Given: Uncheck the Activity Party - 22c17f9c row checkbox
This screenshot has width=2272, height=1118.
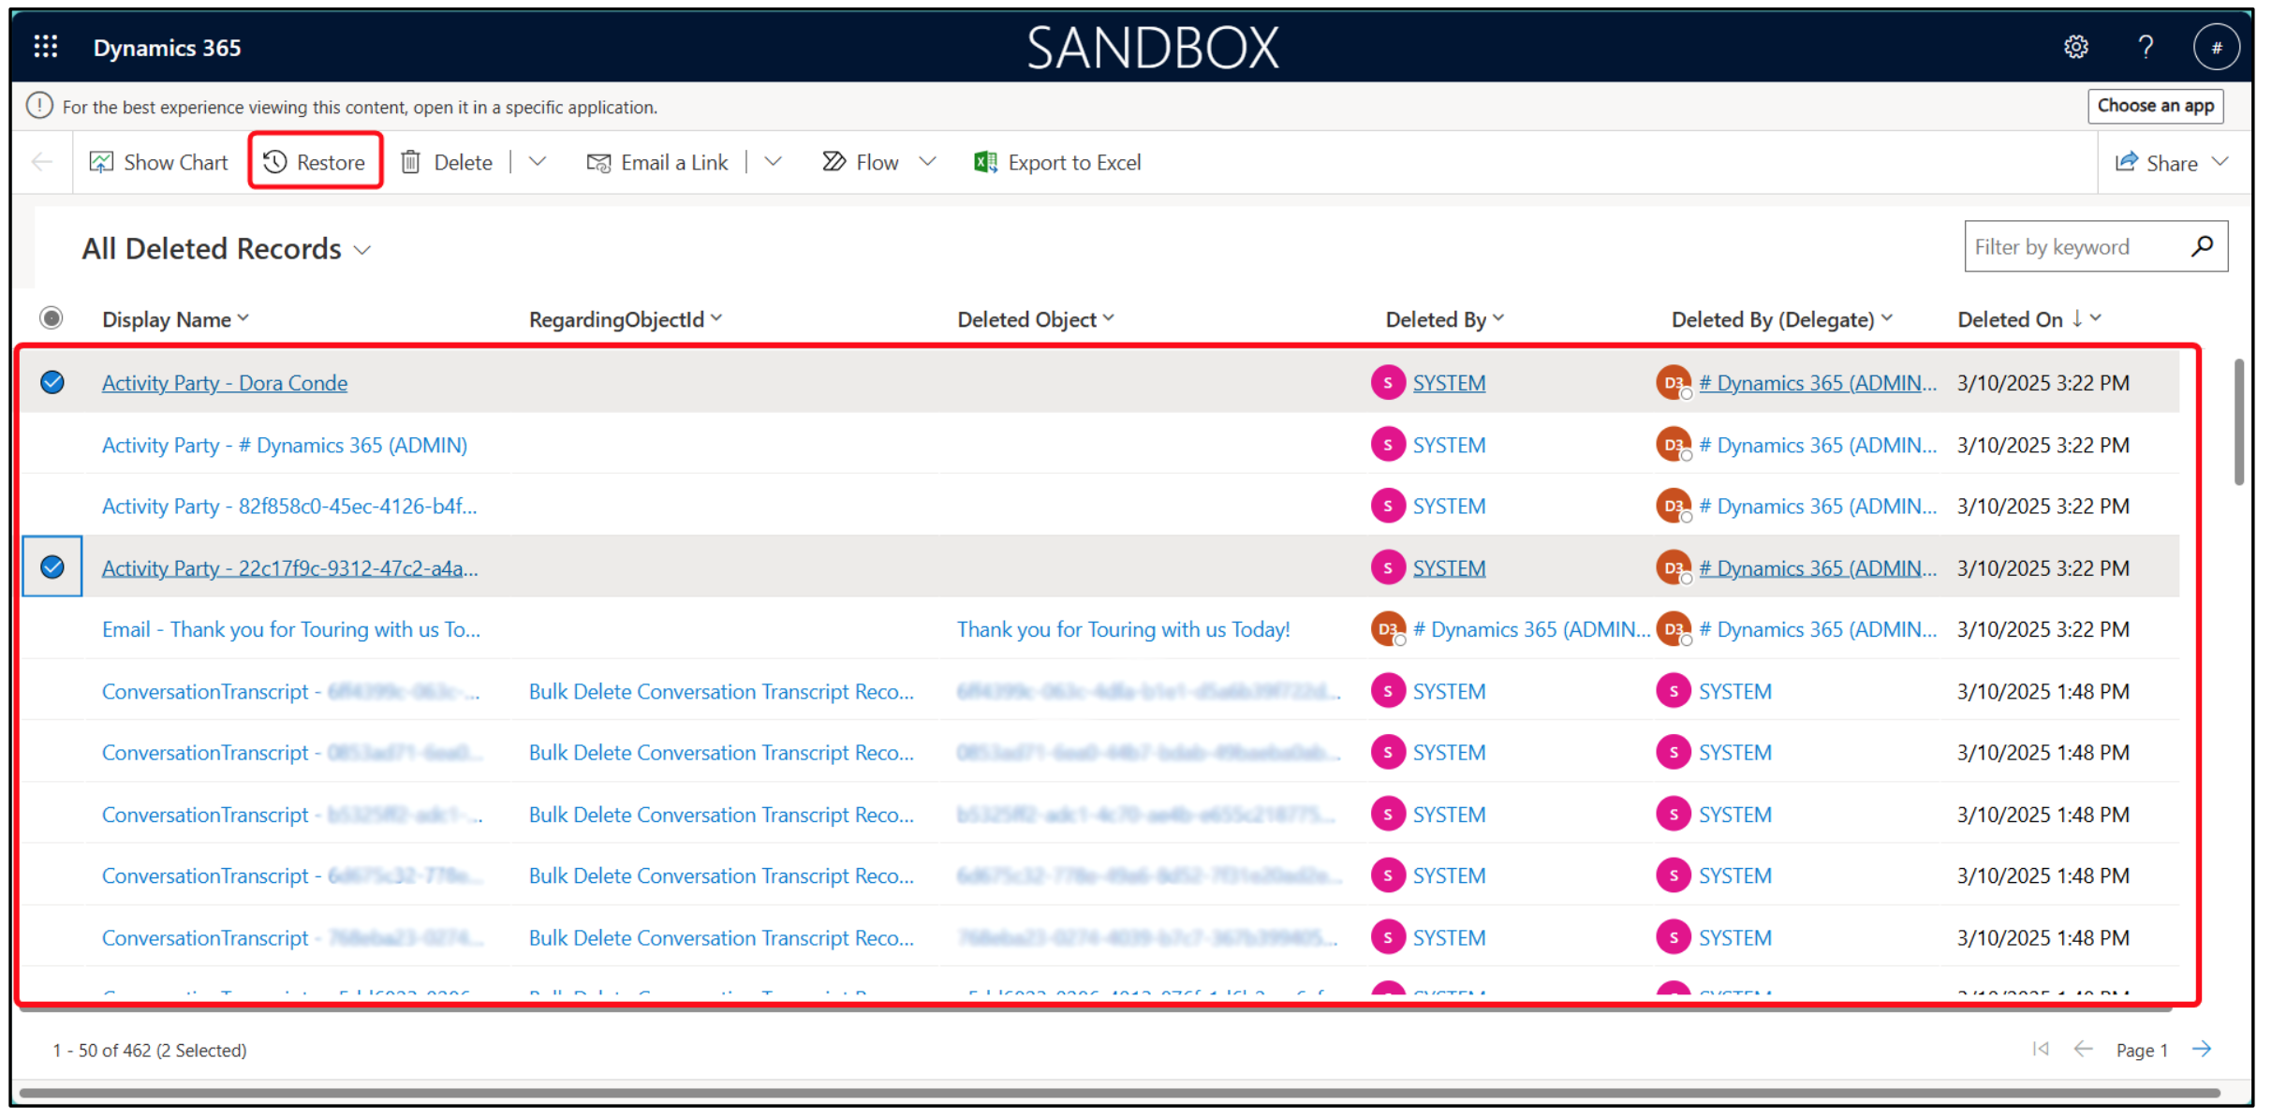Looking at the screenshot, I should (52, 567).
